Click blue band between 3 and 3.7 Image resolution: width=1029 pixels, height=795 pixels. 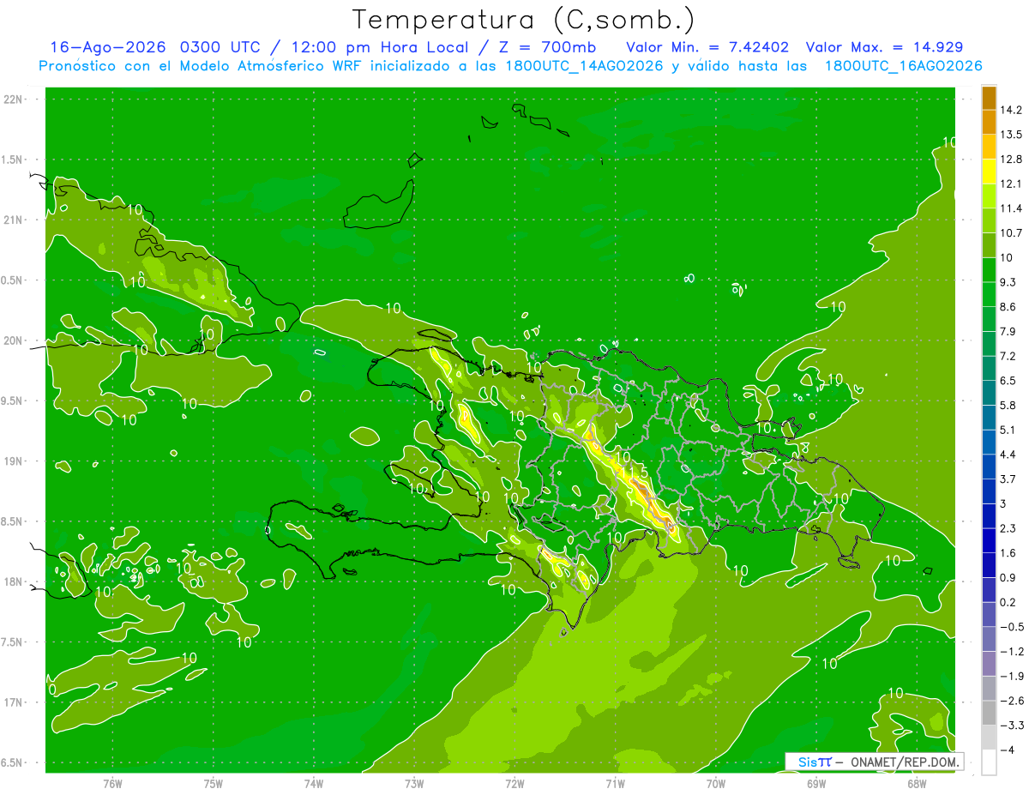click(x=989, y=491)
